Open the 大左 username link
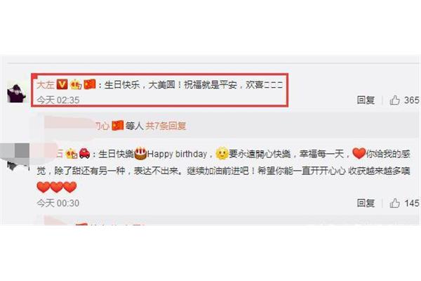Screen dimensions: 421x281 pos(46,85)
